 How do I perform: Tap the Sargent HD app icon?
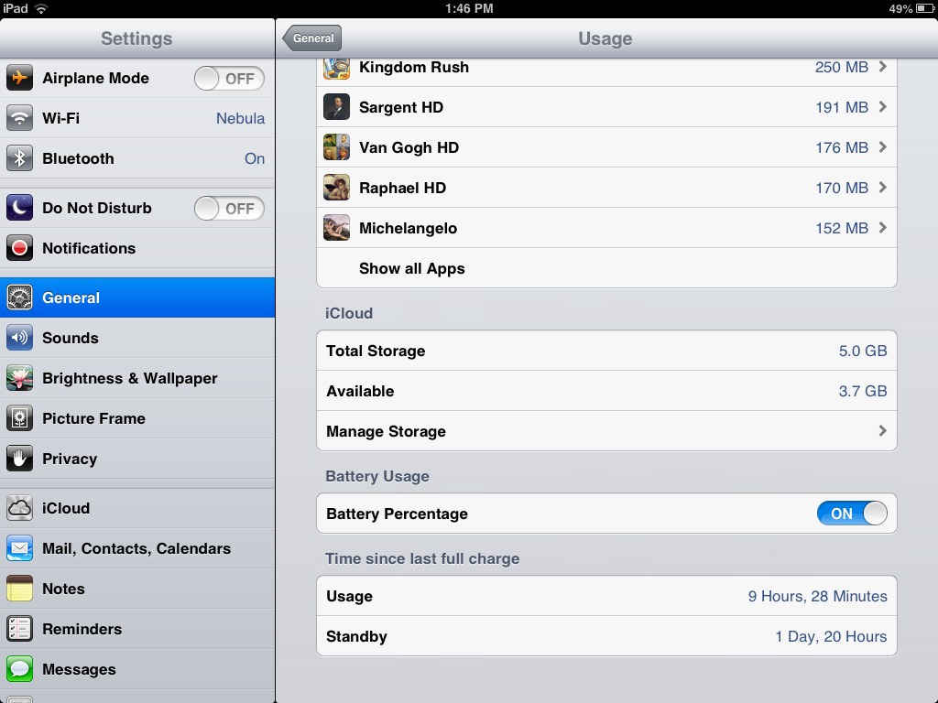click(x=337, y=107)
